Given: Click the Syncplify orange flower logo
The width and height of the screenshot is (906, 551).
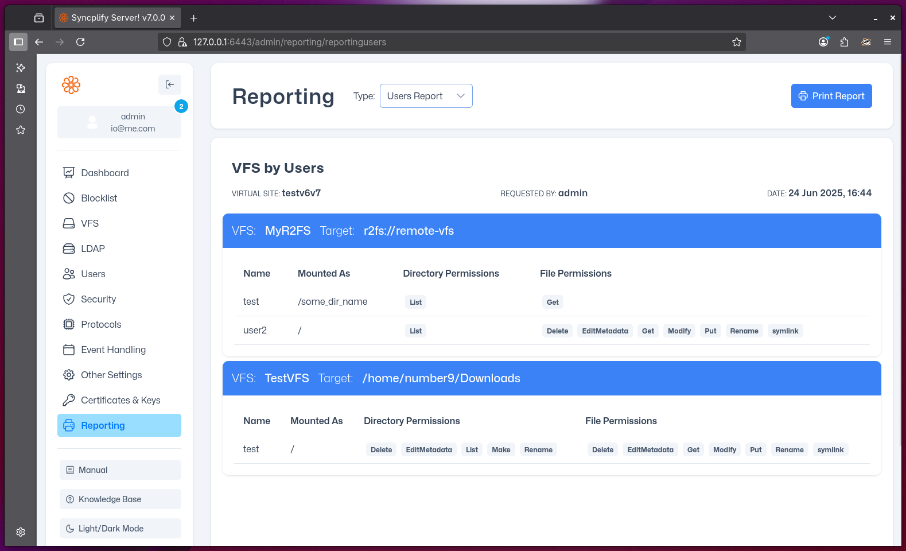Looking at the screenshot, I should pyautogui.click(x=71, y=85).
